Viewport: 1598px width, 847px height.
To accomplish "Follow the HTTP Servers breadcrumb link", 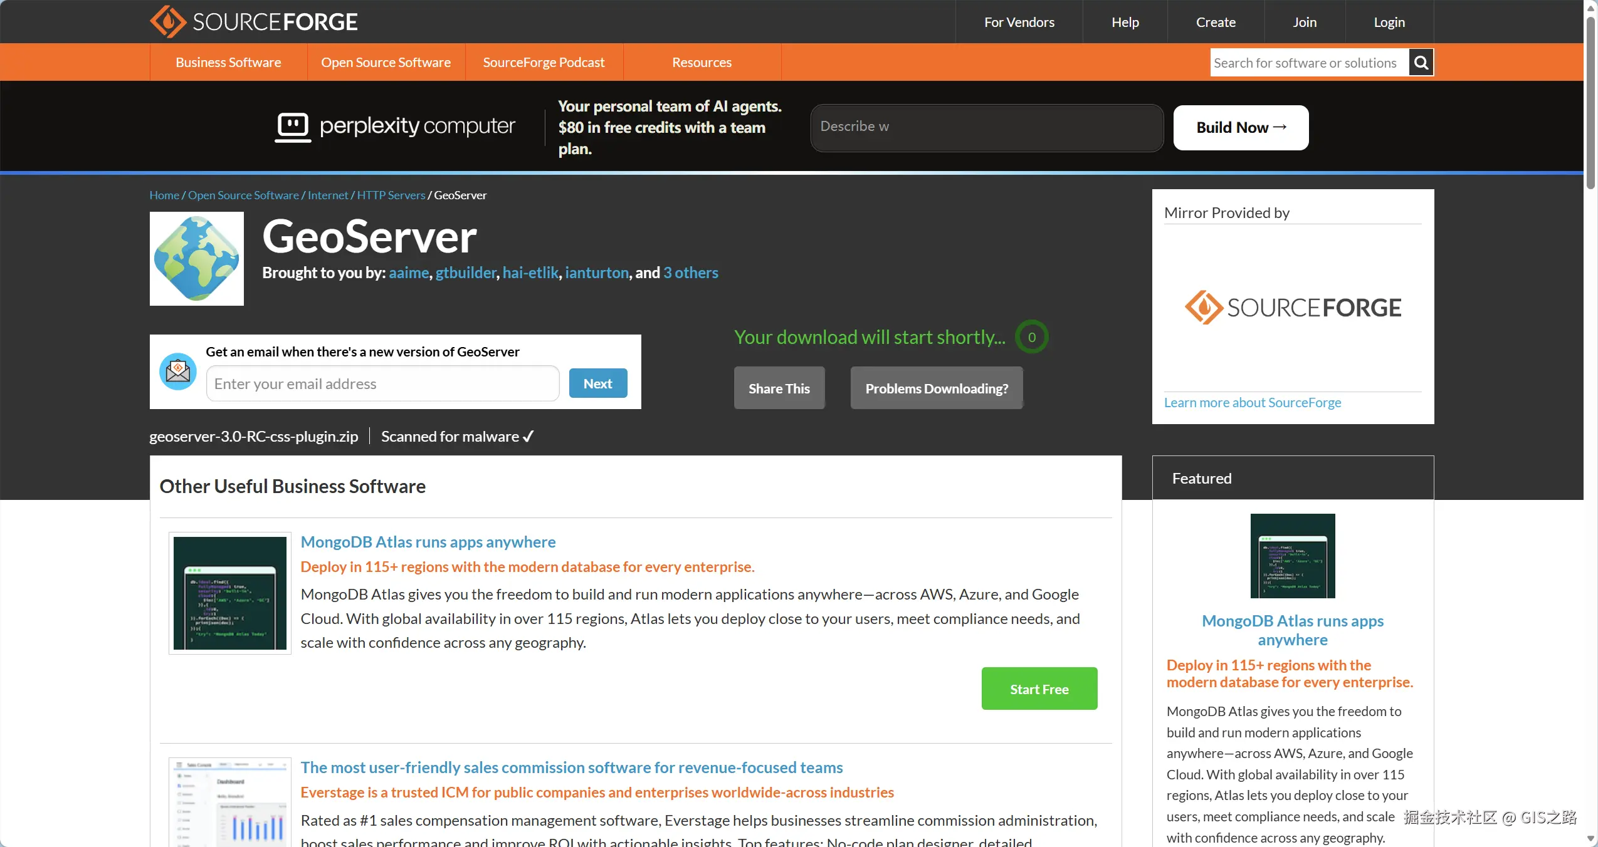I will [391, 195].
